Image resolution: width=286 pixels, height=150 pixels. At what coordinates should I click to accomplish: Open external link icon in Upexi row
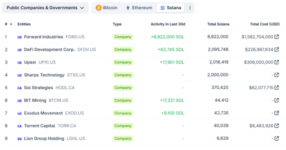[x=277, y=62]
